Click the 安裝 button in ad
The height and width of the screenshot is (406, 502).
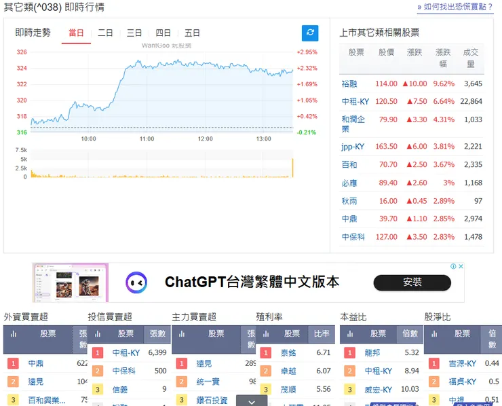[412, 282]
